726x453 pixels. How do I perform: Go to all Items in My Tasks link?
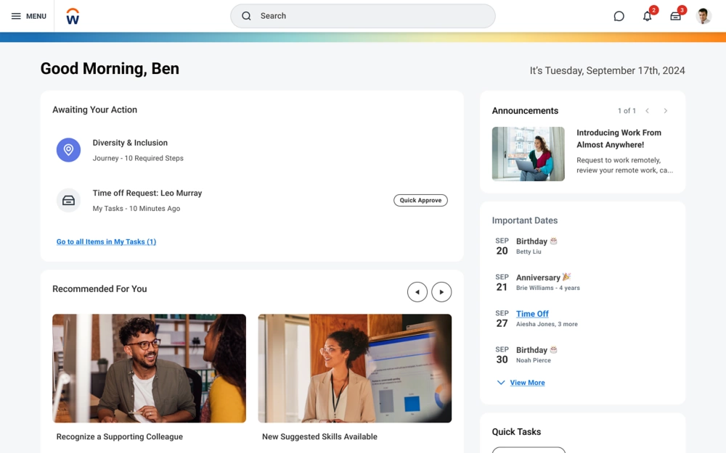[x=106, y=242]
